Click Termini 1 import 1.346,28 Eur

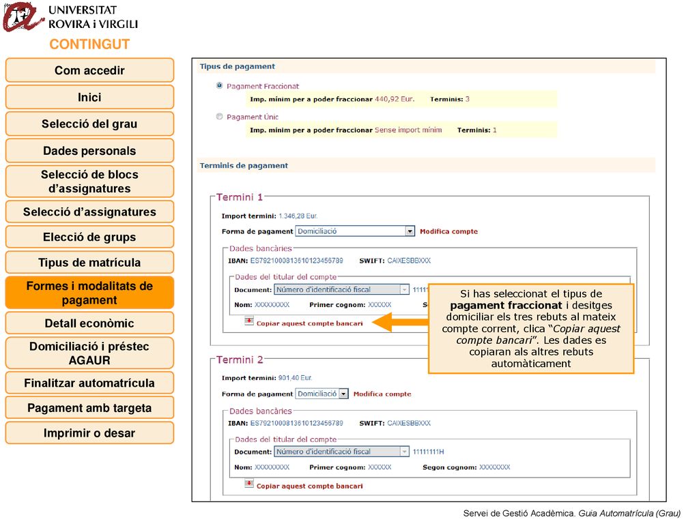click(x=298, y=216)
